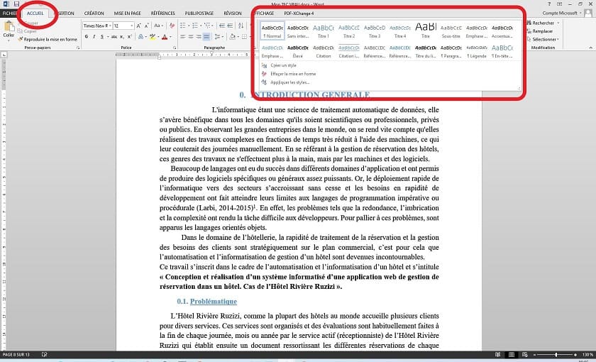The height and width of the screenshot is (362, 596).
Task: Toggle subscript x₂ formatting
Action: coord(122,36)
